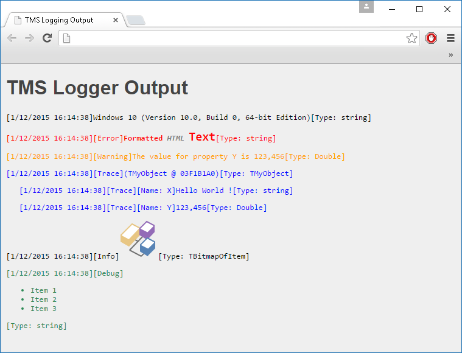462x353 pixels.
Task: Open the Chrome hamburger menu
Action: (x=450, y=38)
